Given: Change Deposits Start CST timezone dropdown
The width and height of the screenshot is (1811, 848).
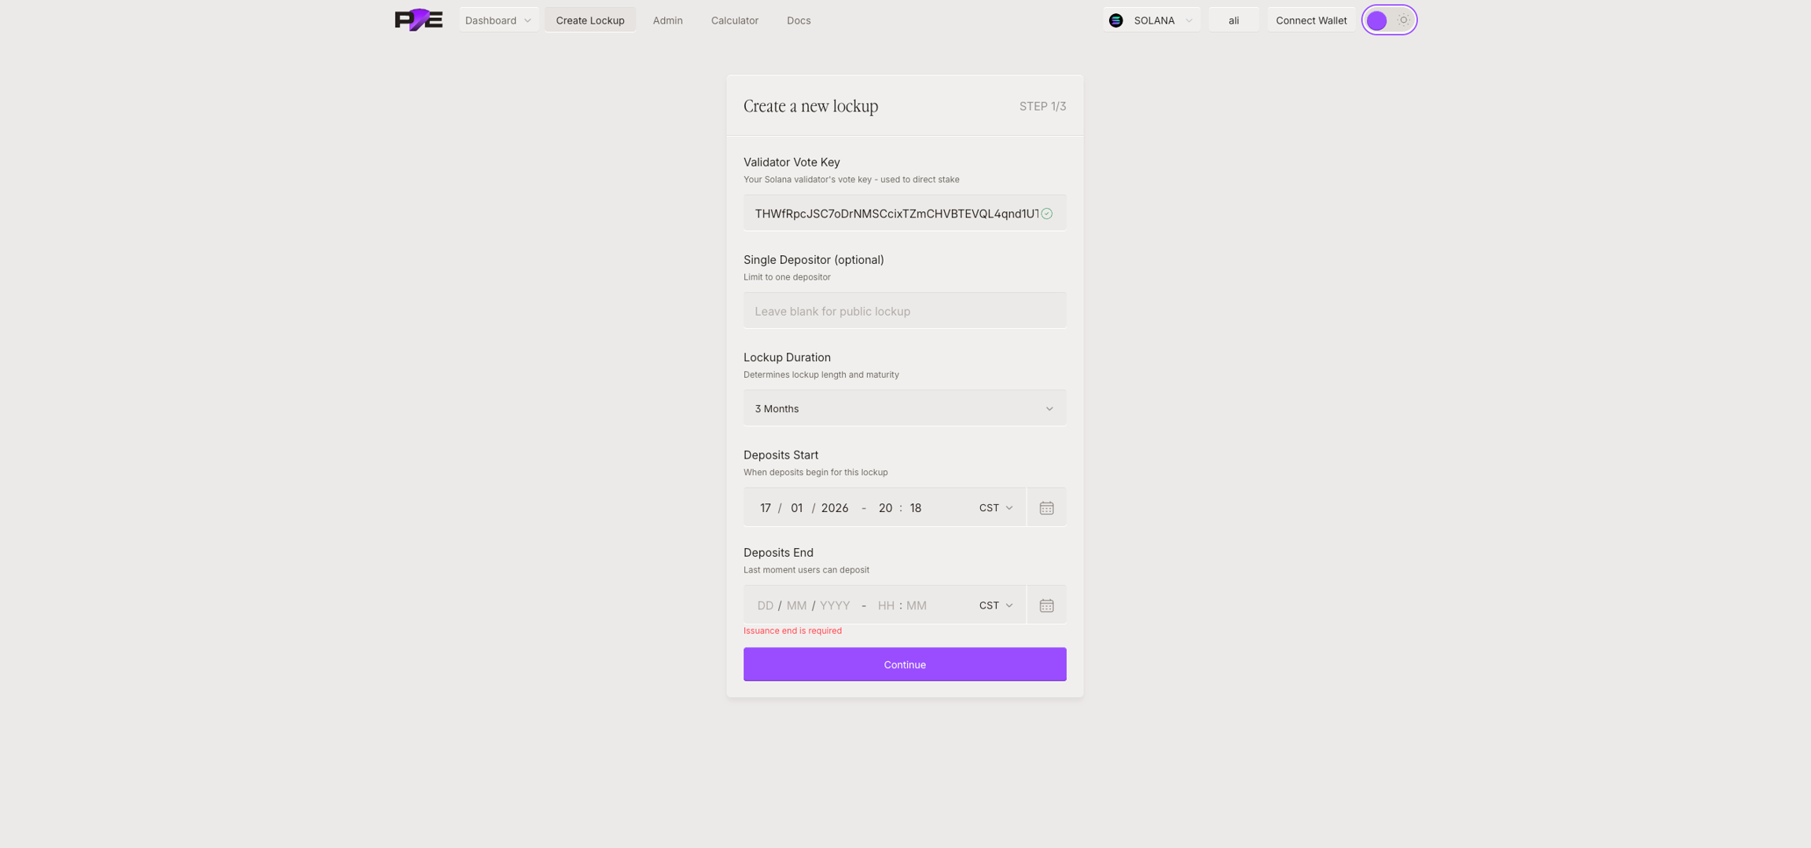Looking at the screenshot, I should point(995,508).
